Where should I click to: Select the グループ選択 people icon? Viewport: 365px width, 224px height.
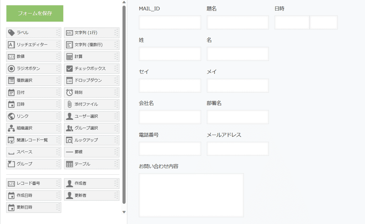pyautogui.click(x=69, y=128)
